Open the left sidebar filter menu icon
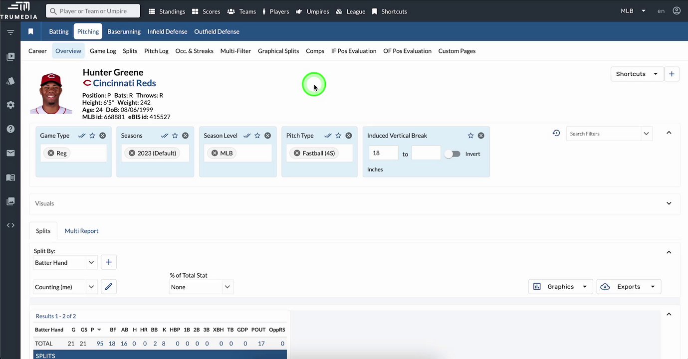This screenshot has height=359, width=688. [10, 32]
